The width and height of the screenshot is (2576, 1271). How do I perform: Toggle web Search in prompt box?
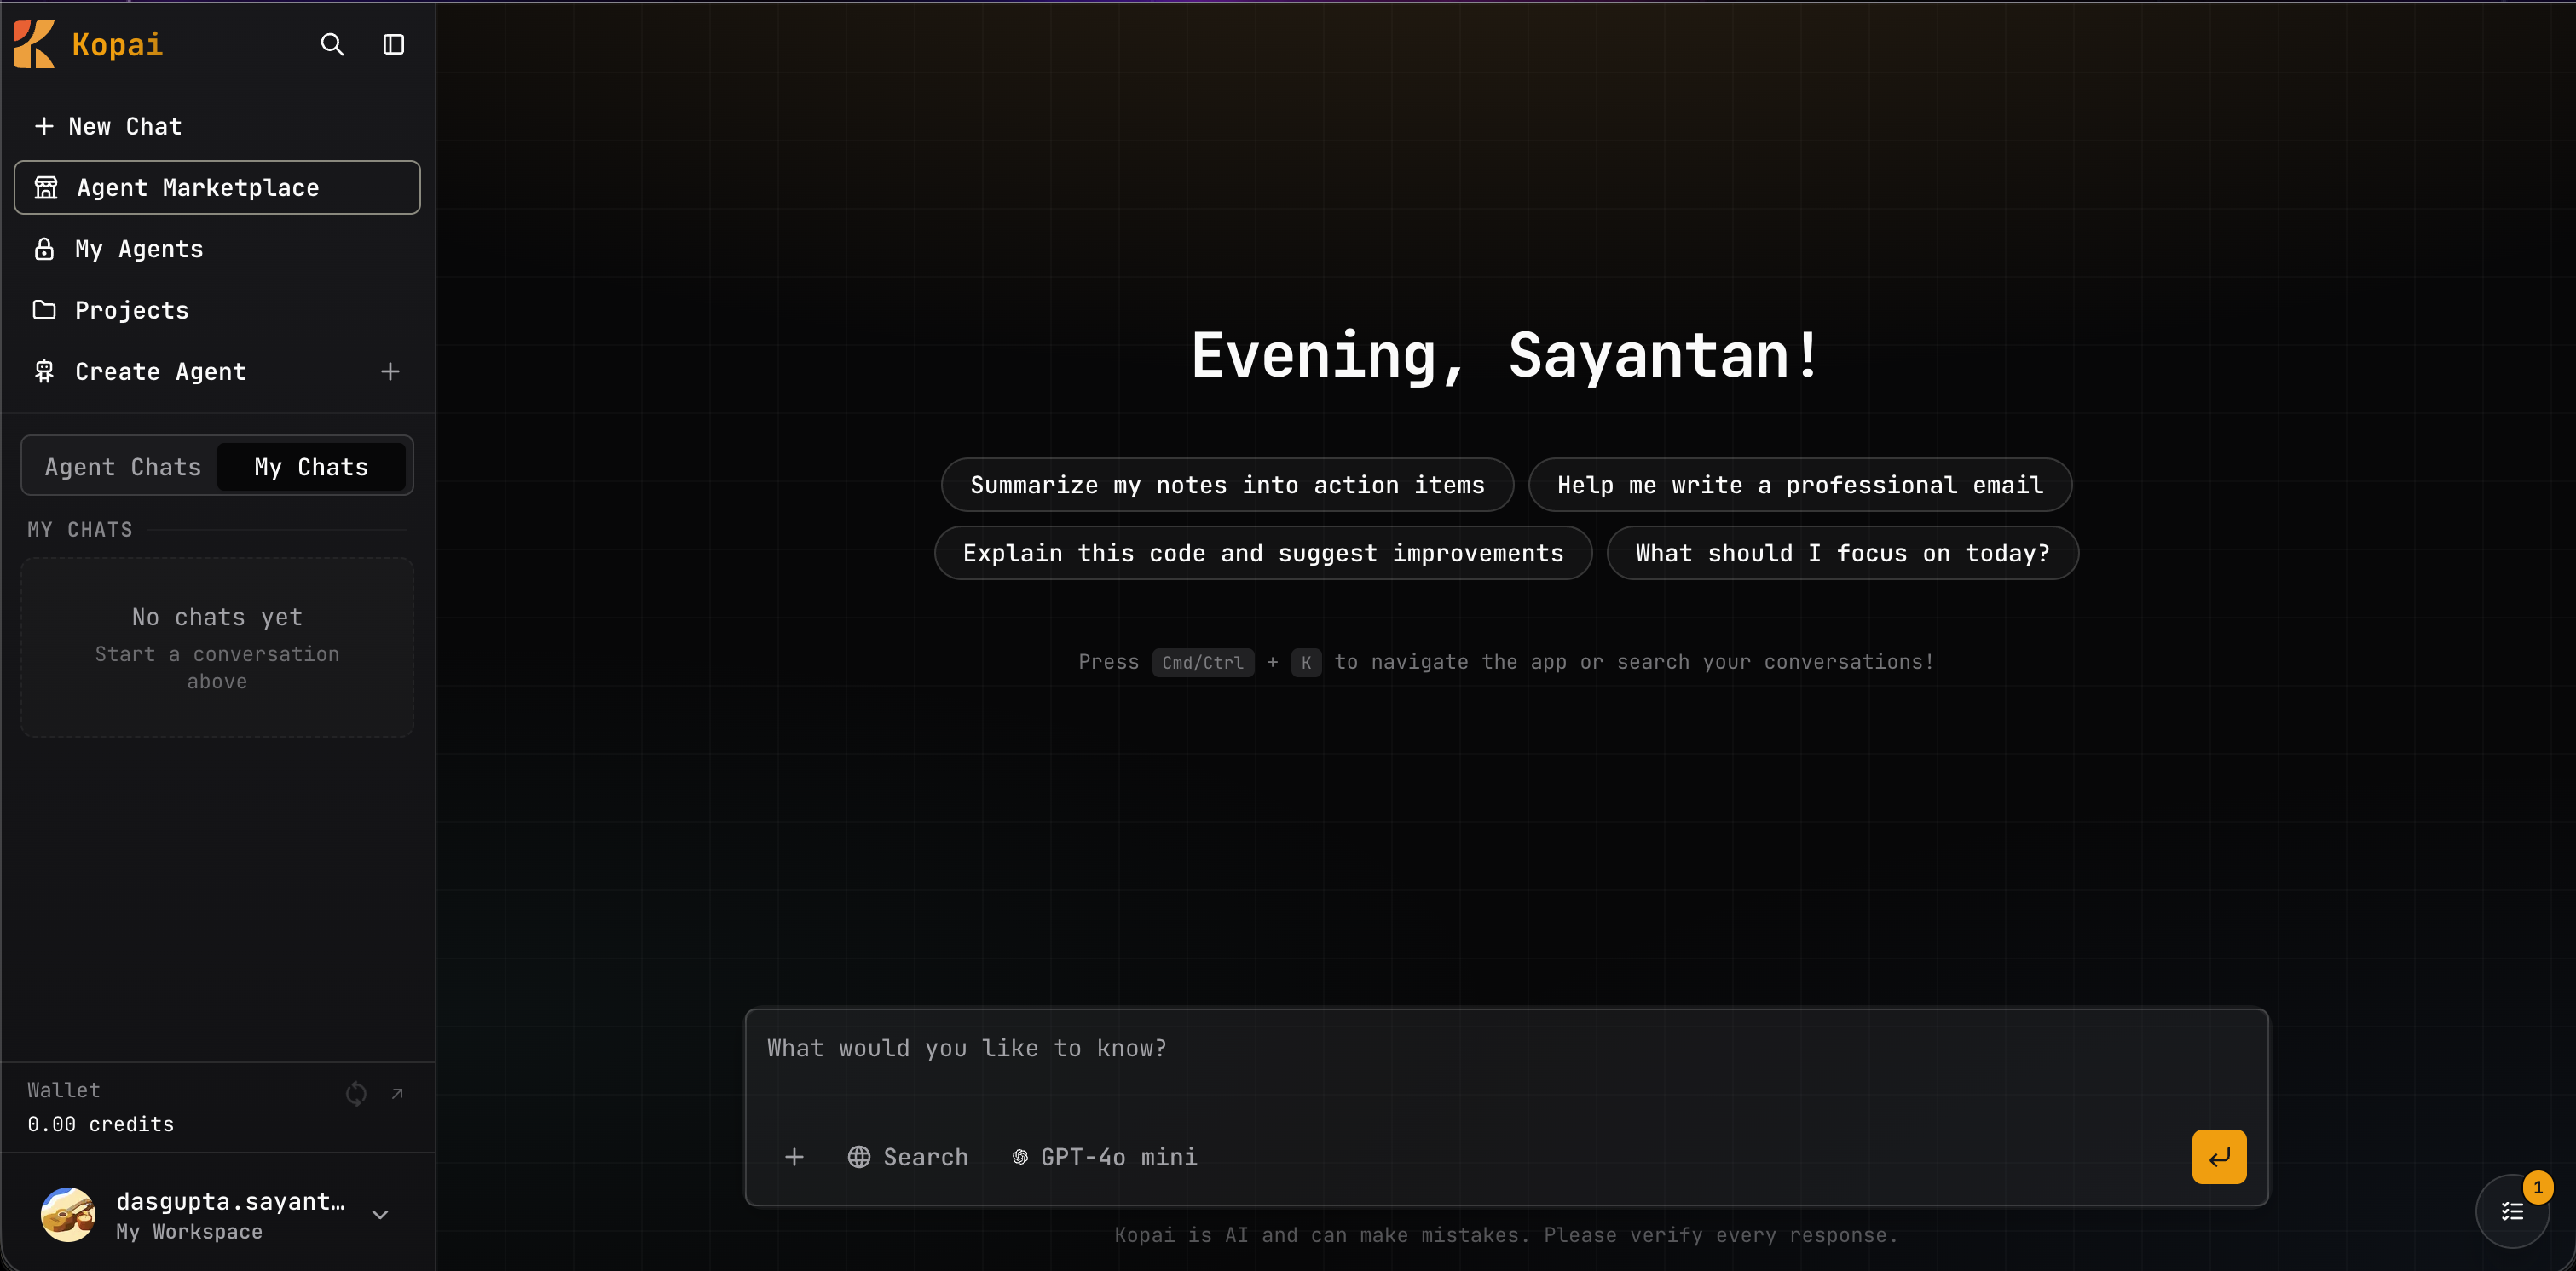(x=908, y=1157)
